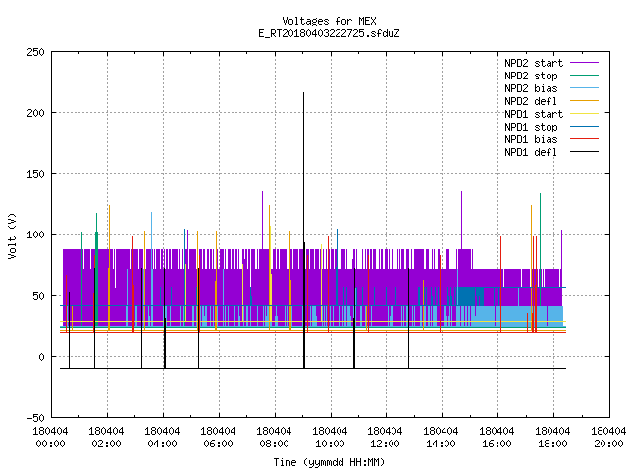Viewport: 628px width, 471px height.
Task: Click the "NPD2 stop" legend label
Action: (531, 76)
